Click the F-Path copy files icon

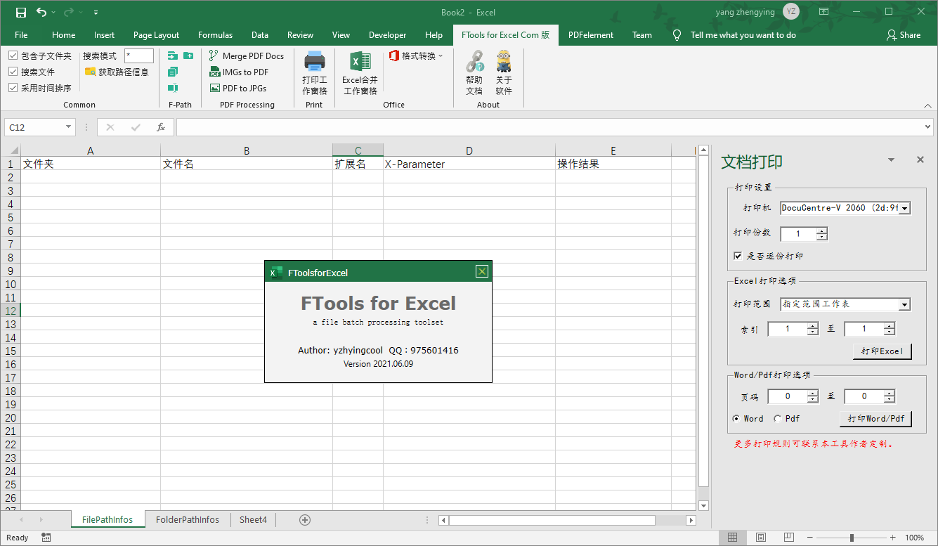click(x=173, y=72)
